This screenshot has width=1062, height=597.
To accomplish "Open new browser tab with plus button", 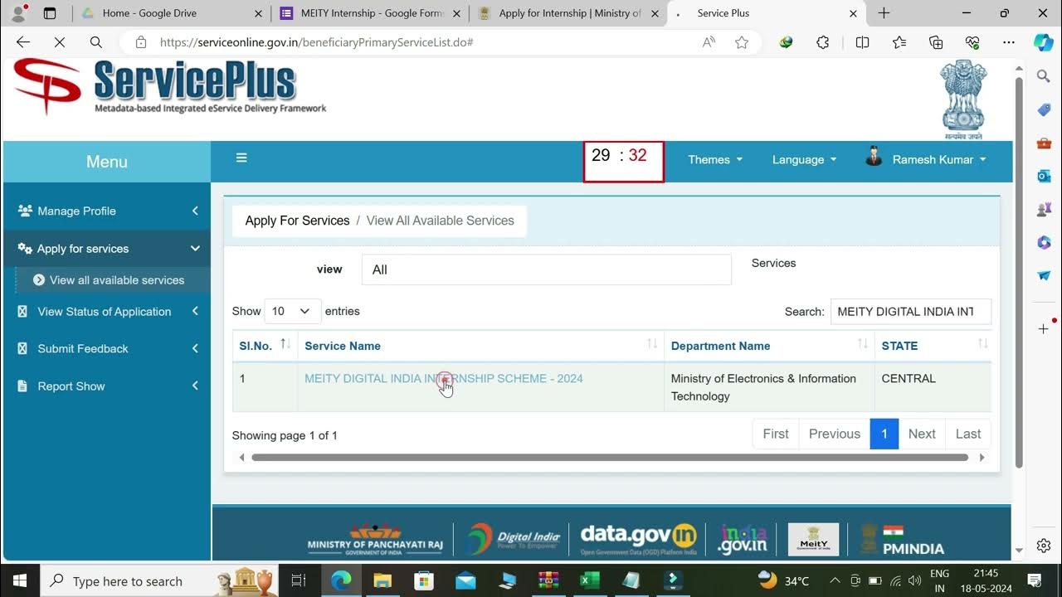I will (x=884, y=13).
